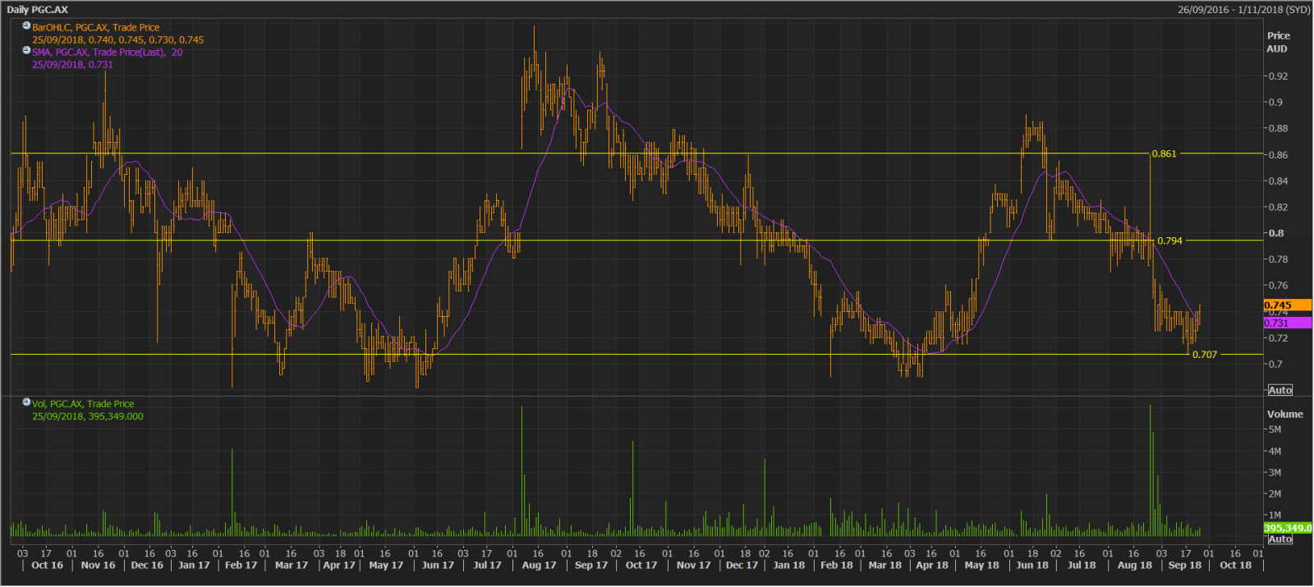Click the 'Jun 17' month label
The height and width of the screenshot is (587, 1314).
(438, 565)
